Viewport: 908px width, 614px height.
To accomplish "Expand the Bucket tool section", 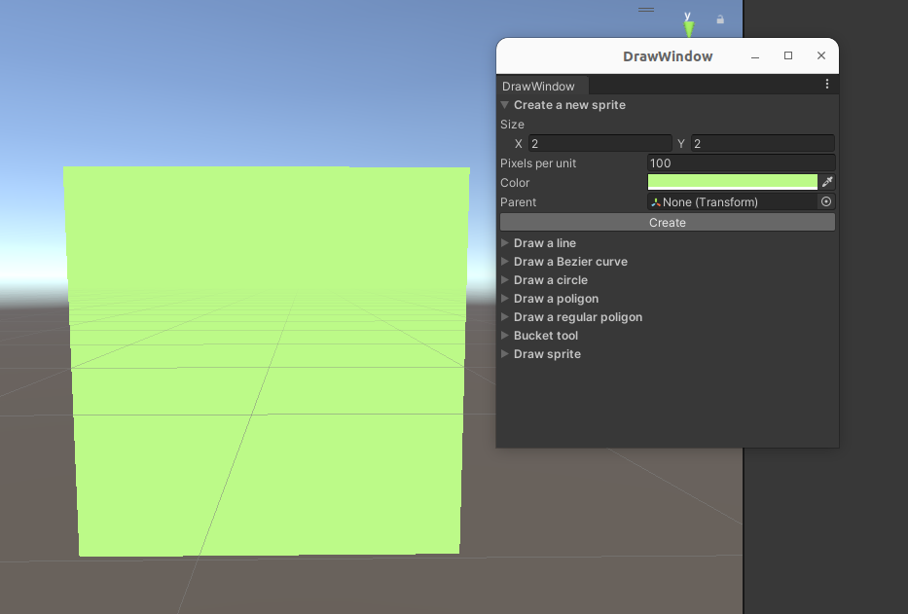I will tap(504, 335).
